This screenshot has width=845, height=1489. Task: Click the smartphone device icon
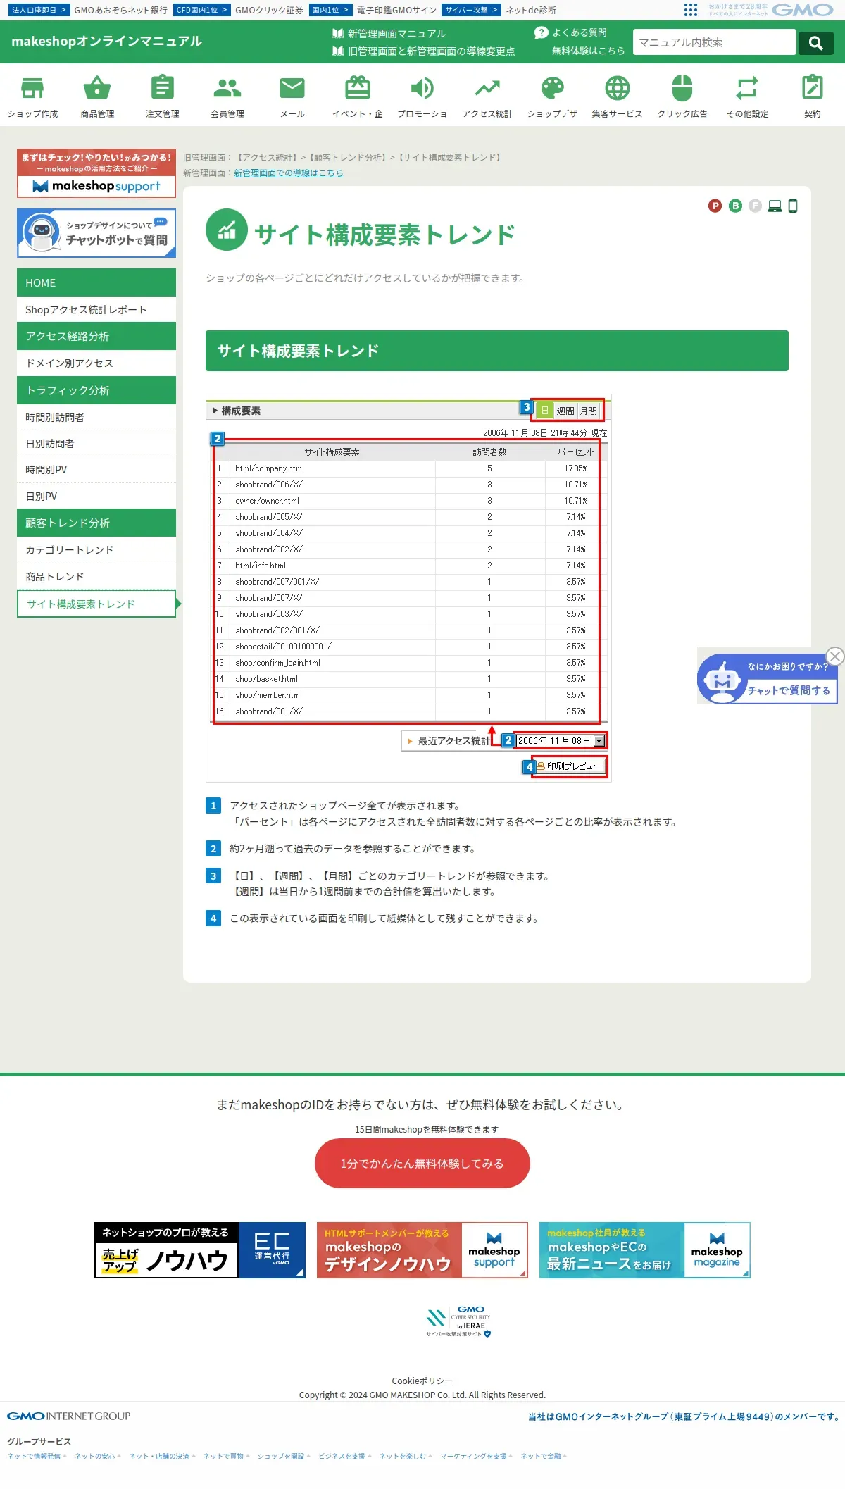point(793,206)
